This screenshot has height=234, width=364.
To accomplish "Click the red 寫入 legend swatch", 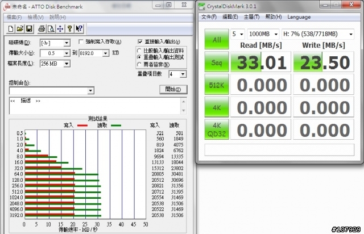I will (82, 126).
